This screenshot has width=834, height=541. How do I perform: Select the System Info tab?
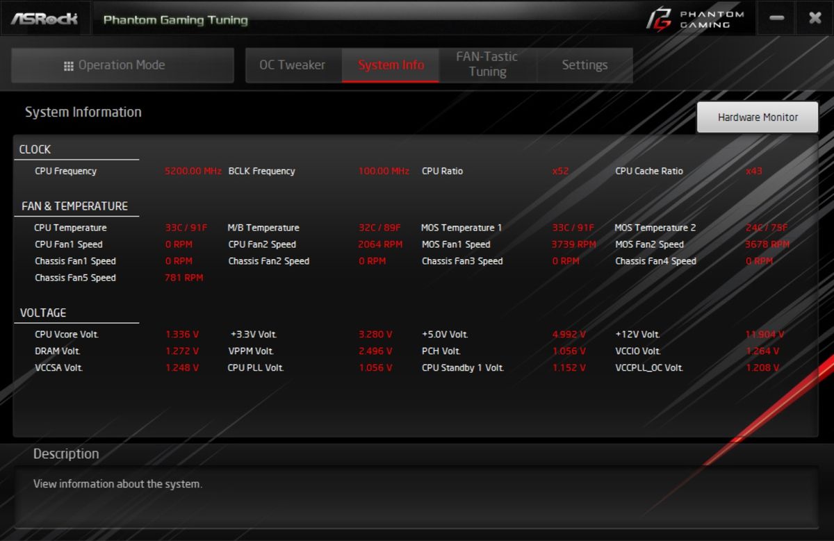point(391,65)
